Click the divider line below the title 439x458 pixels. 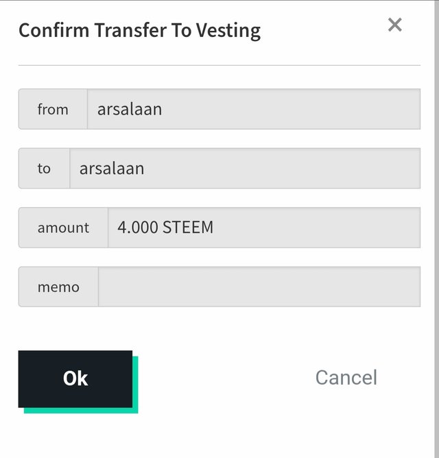coord(219,65)
